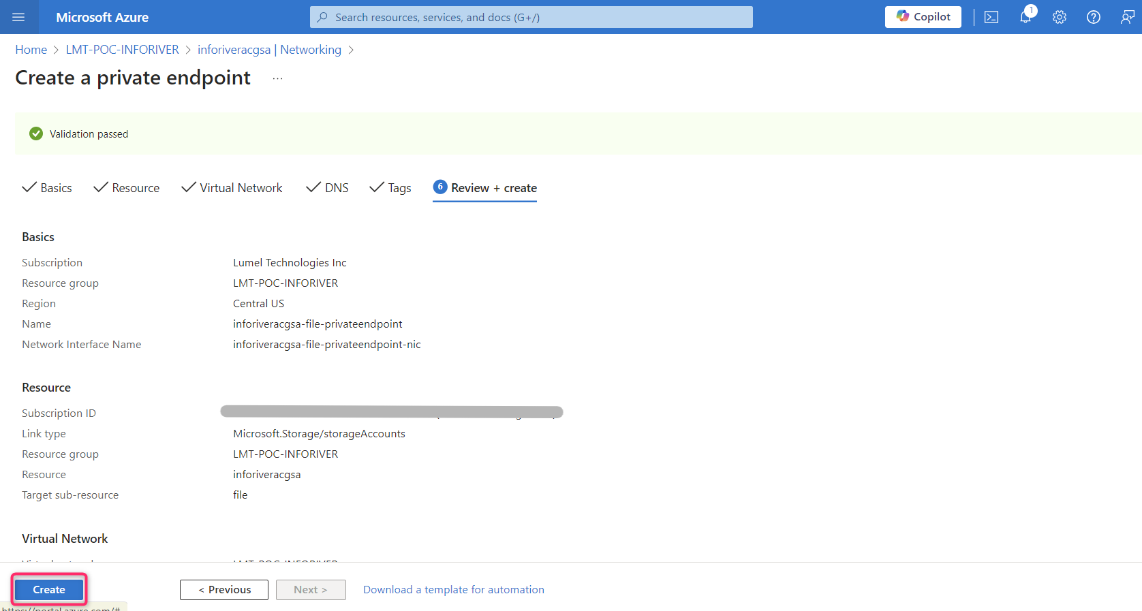1142x611 pixels.
Task: Focus the Azure search resources box
Action: 531,17
